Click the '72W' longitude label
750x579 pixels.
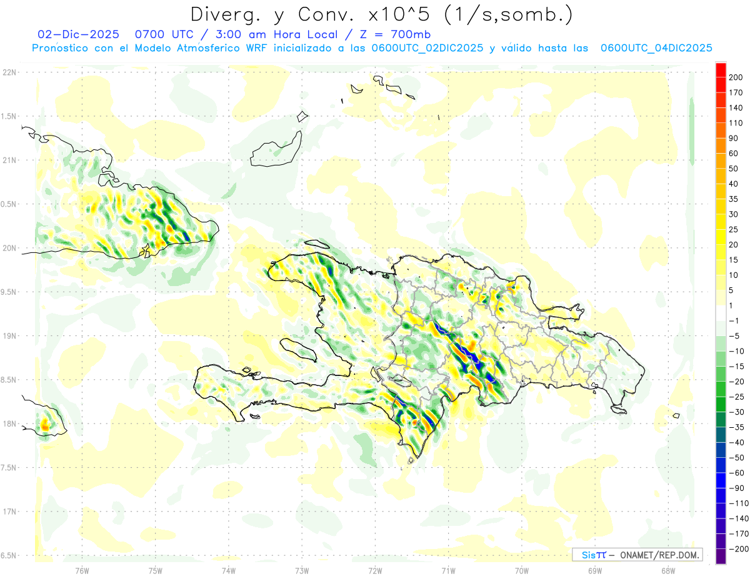(375, 571)
